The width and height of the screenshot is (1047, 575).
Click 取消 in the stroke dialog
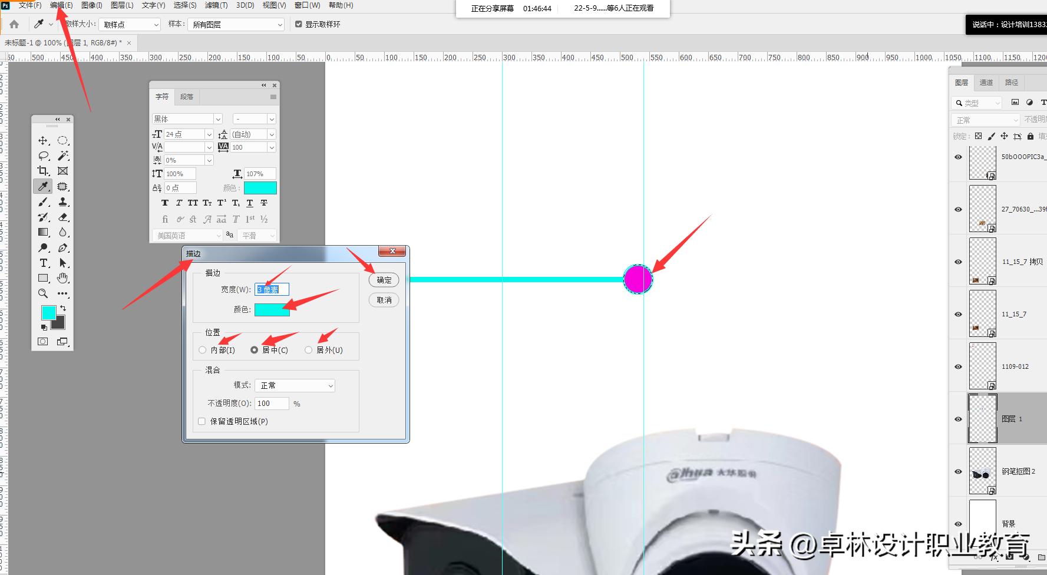tap(384, 300)
